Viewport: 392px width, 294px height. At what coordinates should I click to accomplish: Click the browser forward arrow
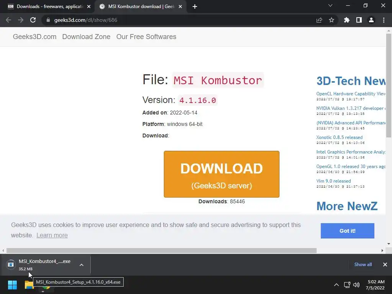pyautogui.click(x=21, y=20)
